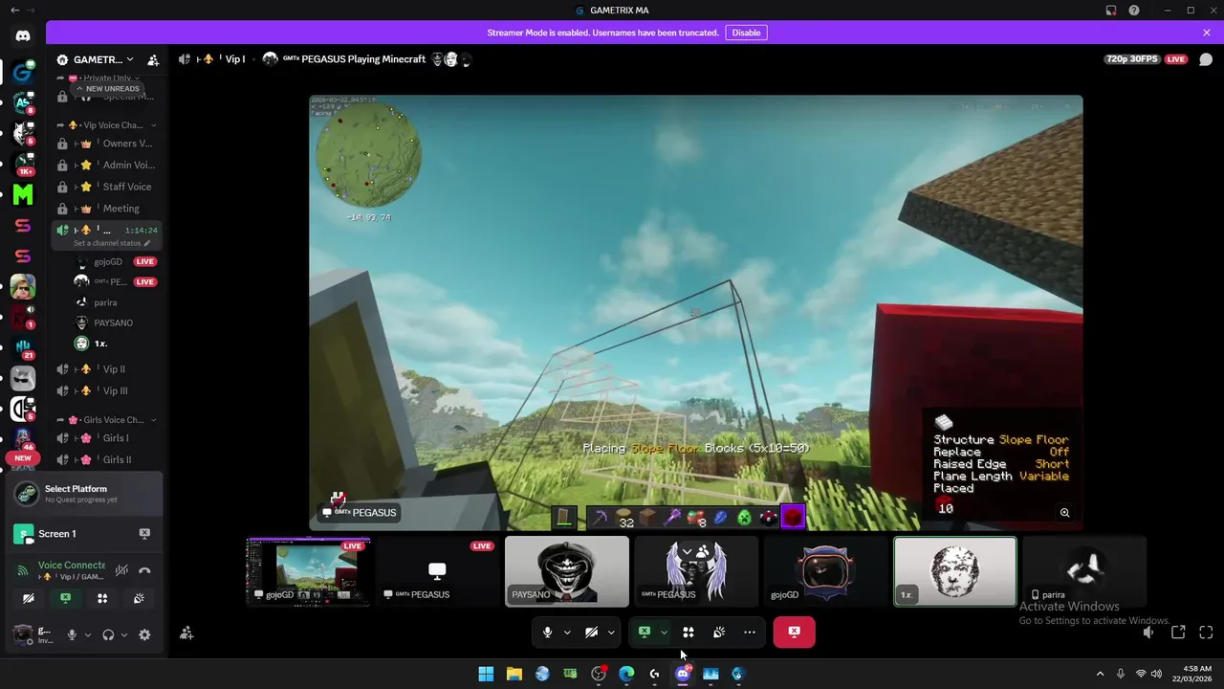This screenshot has width=1224, height=689.
Task: Open the GAMETRIX server header dropdown
Action: click(96, 59)
